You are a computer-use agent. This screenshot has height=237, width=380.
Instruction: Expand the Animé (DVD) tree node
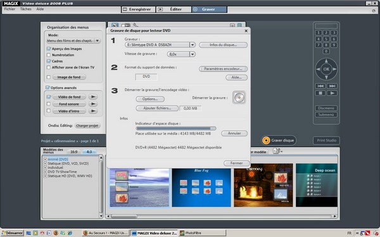pyautogui.click(x=45, y=159)
